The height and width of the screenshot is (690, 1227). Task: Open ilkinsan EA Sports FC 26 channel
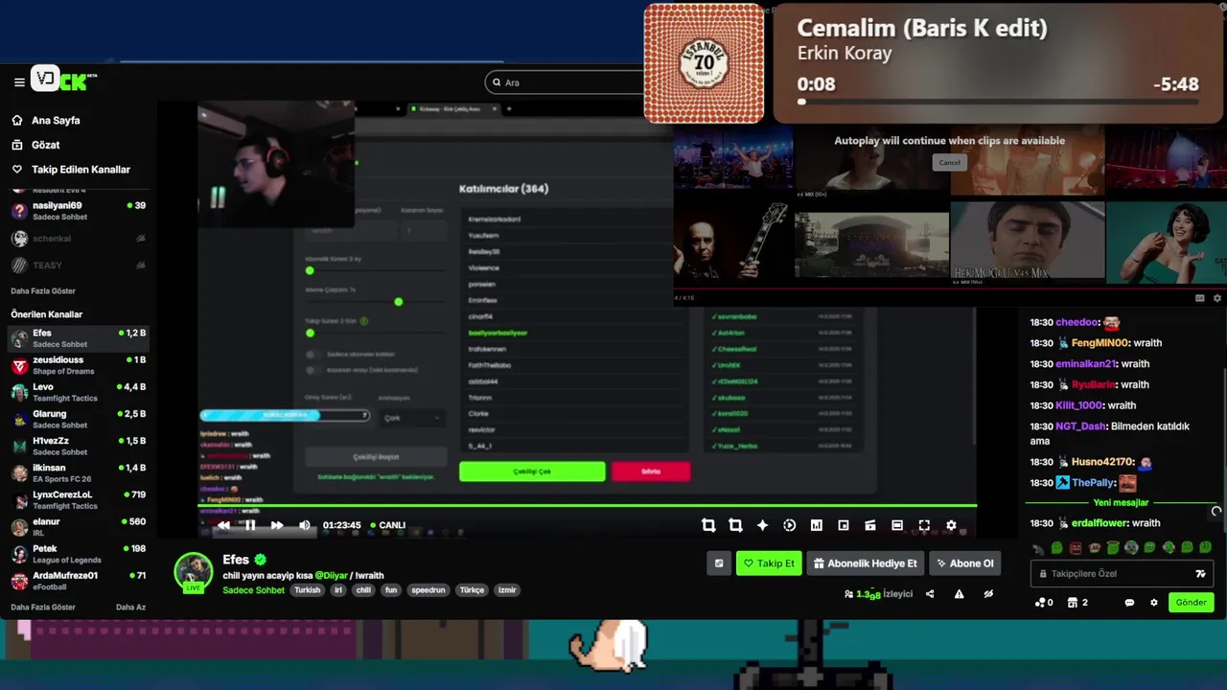pos(79,472)
